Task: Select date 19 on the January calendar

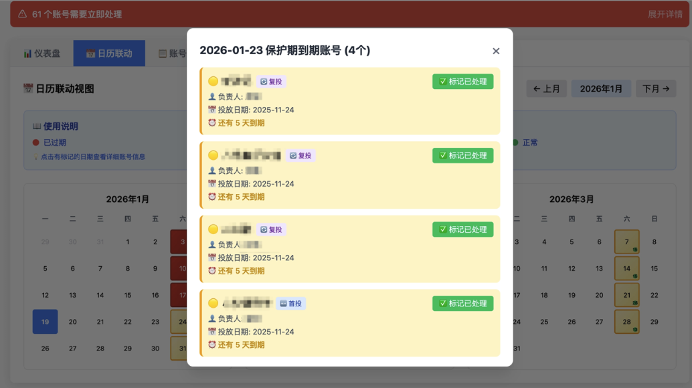Action: pos(45,322)
